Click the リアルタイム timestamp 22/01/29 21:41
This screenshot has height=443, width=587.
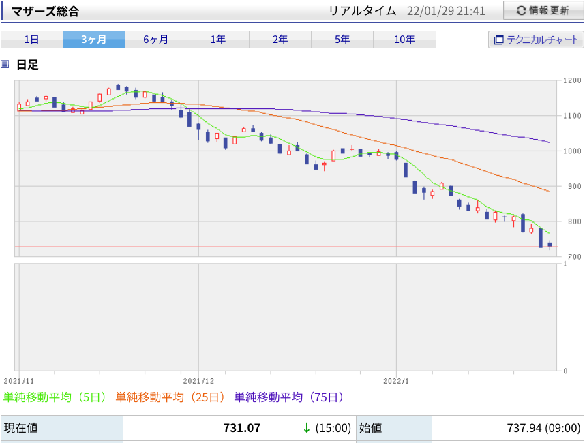[446, 11]
